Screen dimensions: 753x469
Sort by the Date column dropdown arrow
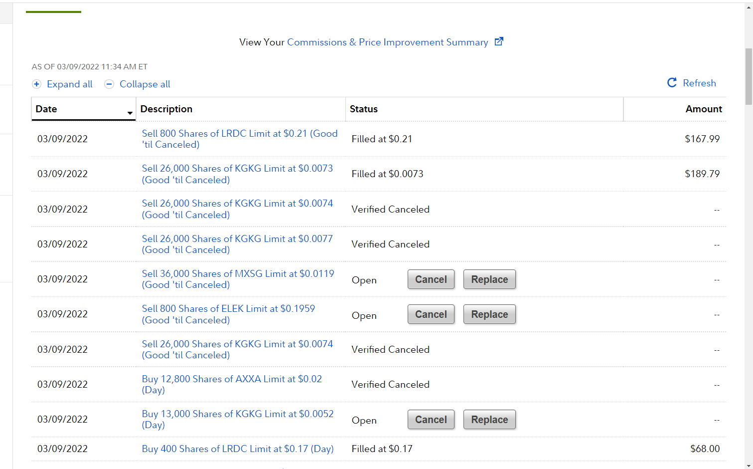tap(130, 113)
